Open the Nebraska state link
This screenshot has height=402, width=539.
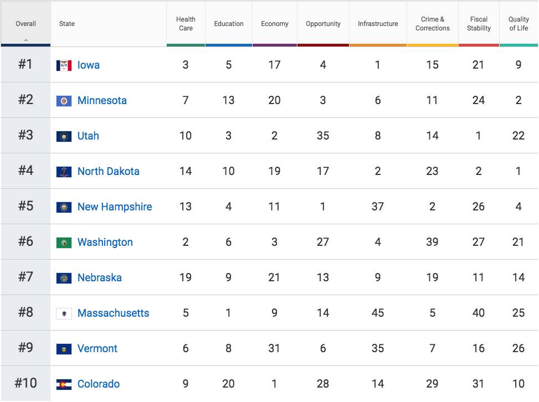tap(100, 278)
